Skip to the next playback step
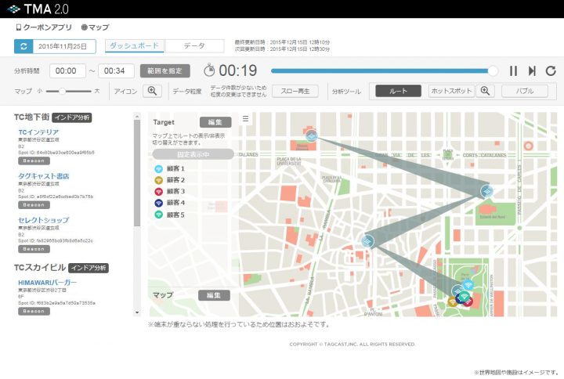Viewport: 564px width, 379px height. pos(532,70)
